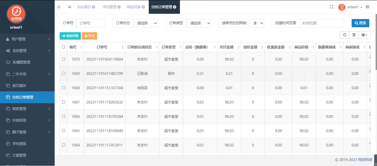Image resolution: width=377 pixels, height=166 pixels.
Task: Expand the 失物招领 sidebar menu chevron
Action: [x=49, y=120]
